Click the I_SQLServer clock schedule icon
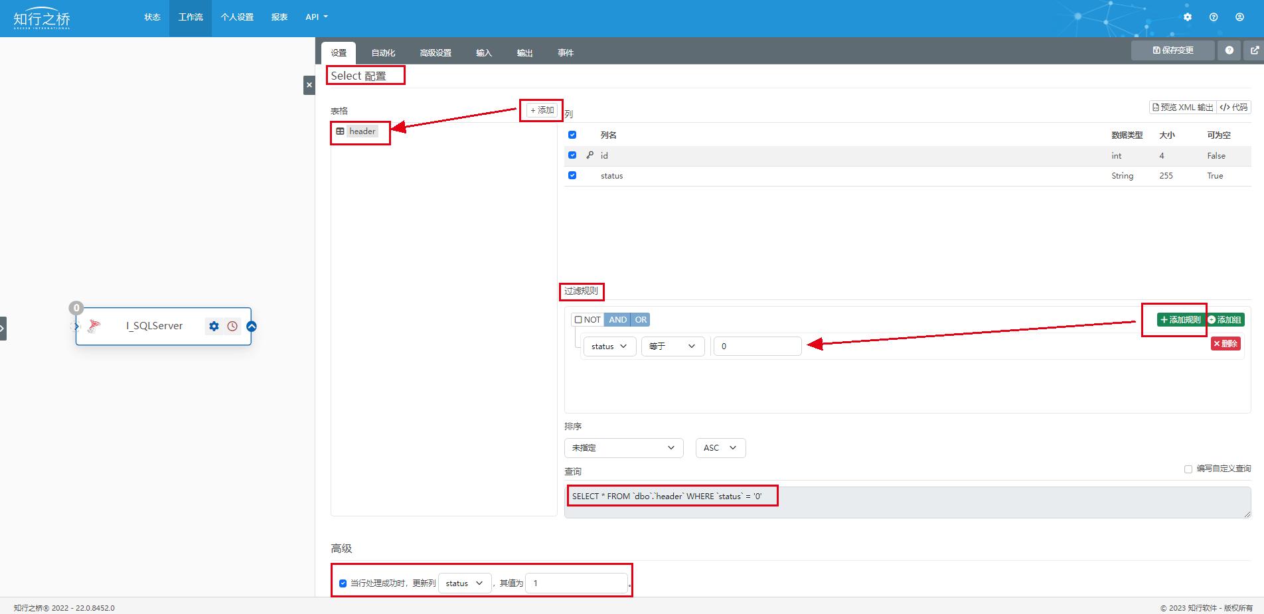This screenshot has height=614, width=1264. pyautogui.click(x=232, y=326)
